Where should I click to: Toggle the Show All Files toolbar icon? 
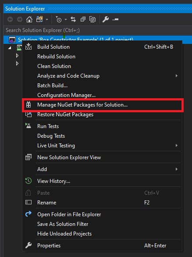tap(92, 19)
